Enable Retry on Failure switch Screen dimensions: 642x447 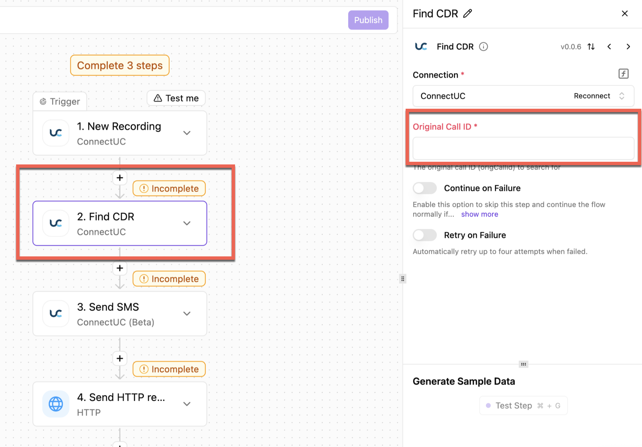pyautogui.click(x=425, y=235)
